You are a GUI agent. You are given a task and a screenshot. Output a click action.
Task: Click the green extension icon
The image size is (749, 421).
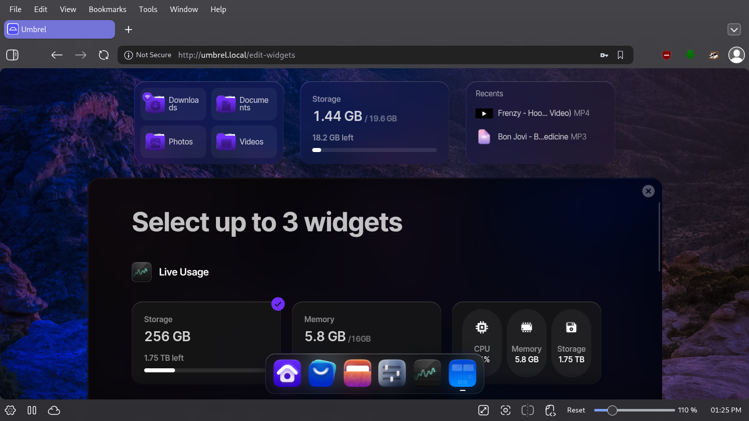[690, 55]
